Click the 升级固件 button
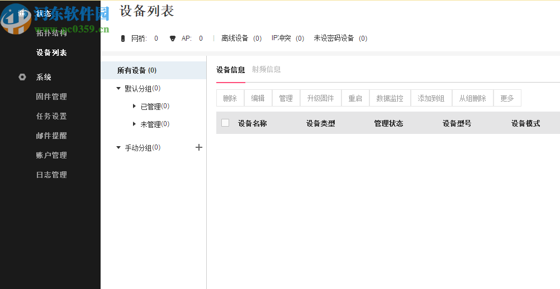 (321, 98)
